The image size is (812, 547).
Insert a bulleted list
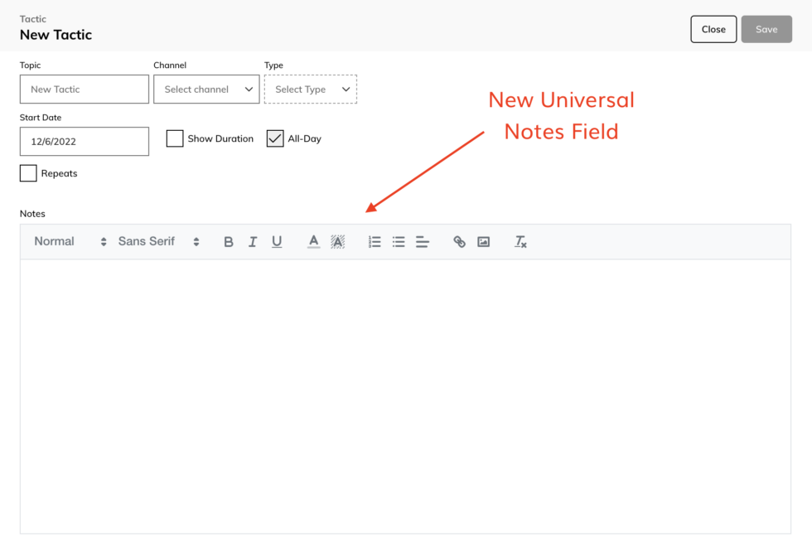[x=399, y=241]
